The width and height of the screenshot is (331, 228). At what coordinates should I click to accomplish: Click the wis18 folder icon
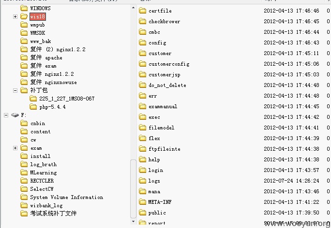click(24, 16)
